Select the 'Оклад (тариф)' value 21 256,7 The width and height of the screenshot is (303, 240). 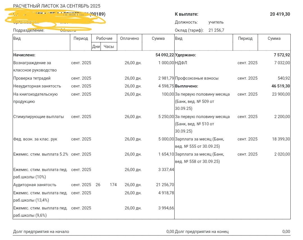[217, 30]
